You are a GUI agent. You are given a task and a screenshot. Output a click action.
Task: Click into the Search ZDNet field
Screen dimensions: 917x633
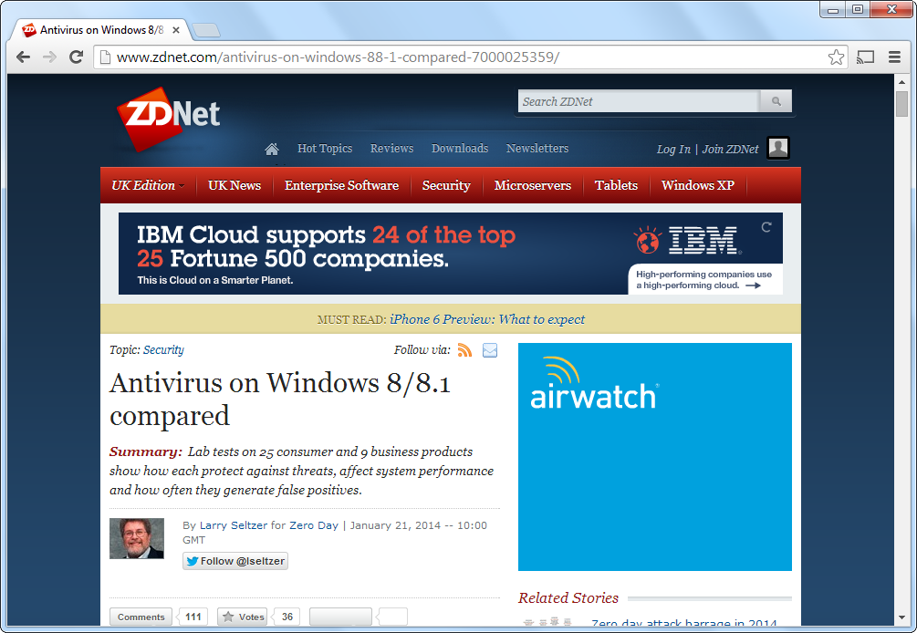coord(638,101)
